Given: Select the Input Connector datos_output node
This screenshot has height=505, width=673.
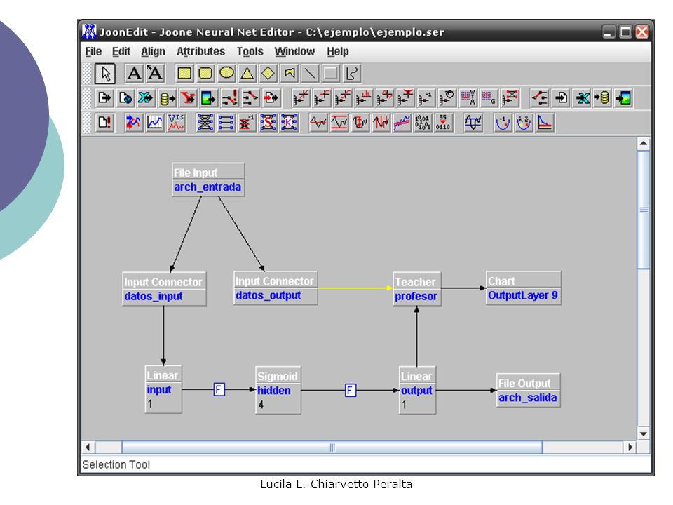Looking at the screenshot, I should (276, 288).
